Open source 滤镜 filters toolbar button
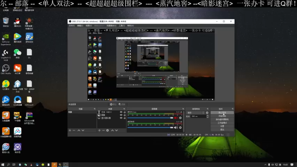The height and width of the screenshot is (167, 297). [122, 104]
